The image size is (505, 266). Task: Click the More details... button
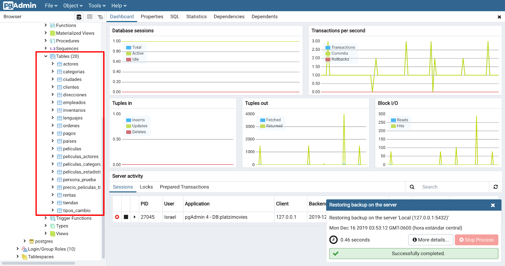point(431,240)
